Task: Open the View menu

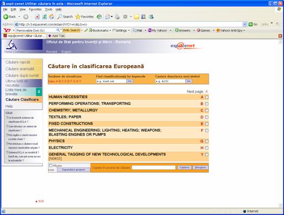Action: [23, 9]
